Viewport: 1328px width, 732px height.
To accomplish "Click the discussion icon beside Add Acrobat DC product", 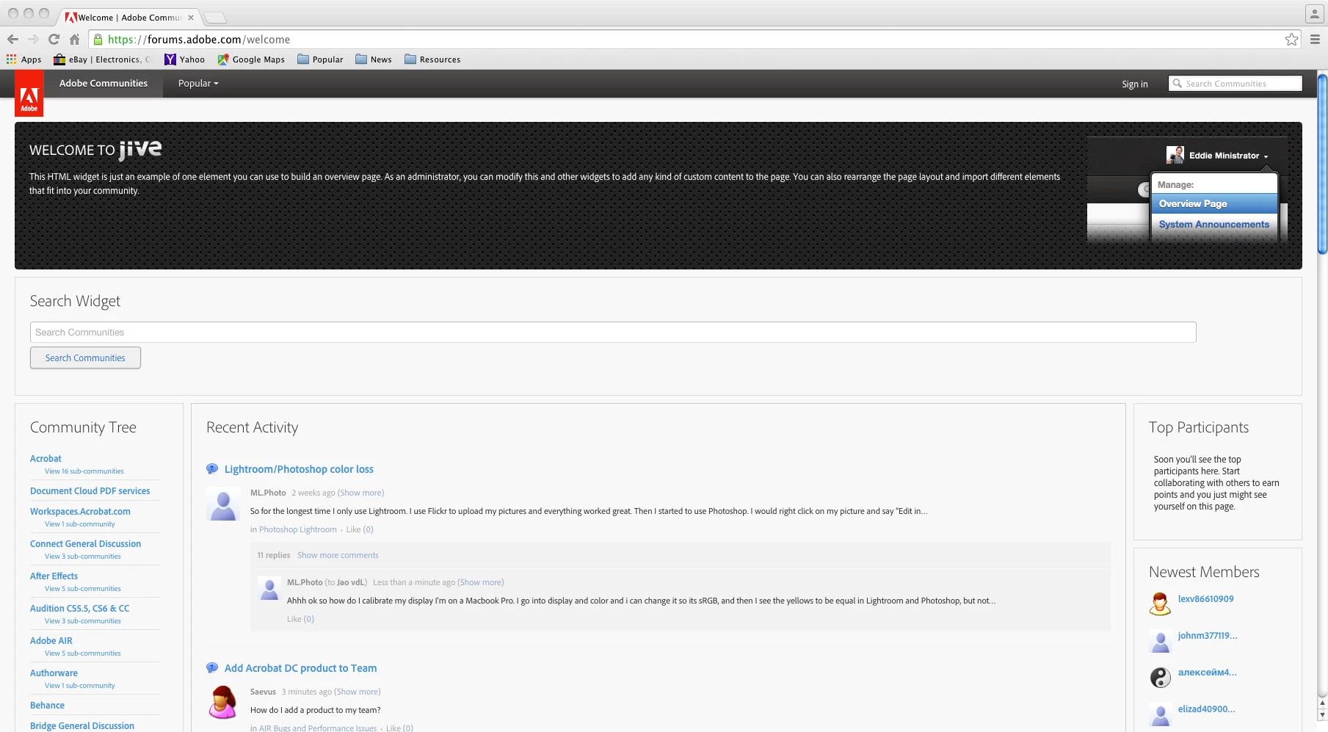I will pyautogui.click(x=212, y=668).
